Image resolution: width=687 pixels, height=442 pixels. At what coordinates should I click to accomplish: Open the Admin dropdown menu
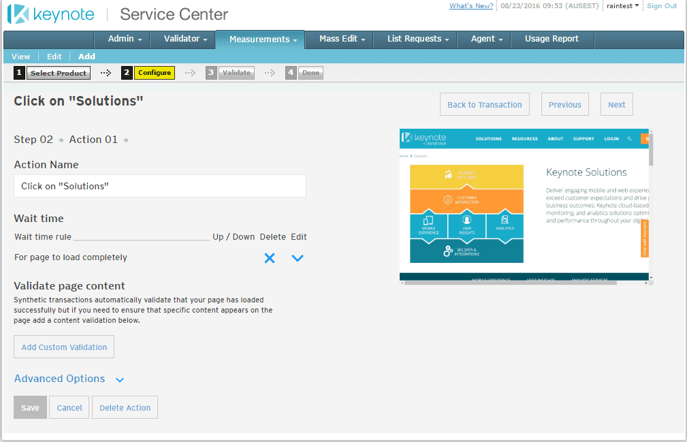[x=125, y=39]
